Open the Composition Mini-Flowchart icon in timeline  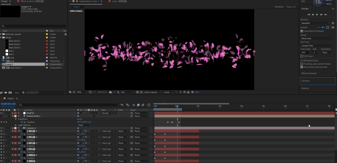122,105
